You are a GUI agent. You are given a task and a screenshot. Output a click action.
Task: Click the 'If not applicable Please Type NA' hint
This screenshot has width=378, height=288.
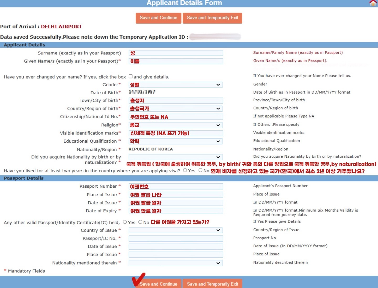coord(283,116)
